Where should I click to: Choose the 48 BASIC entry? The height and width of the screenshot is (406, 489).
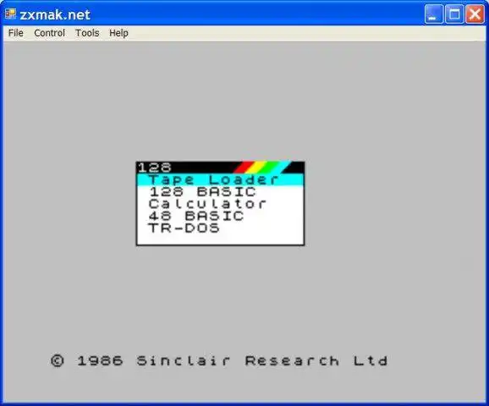coord(220,216)
